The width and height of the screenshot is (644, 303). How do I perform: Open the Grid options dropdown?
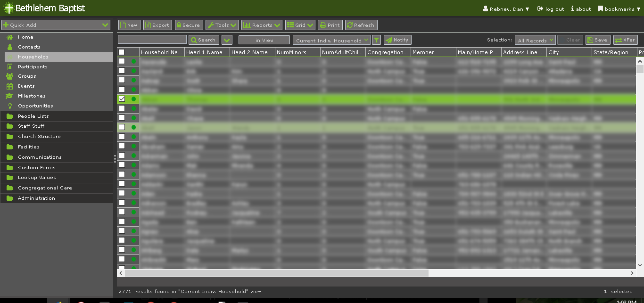(x=300, y=25)
